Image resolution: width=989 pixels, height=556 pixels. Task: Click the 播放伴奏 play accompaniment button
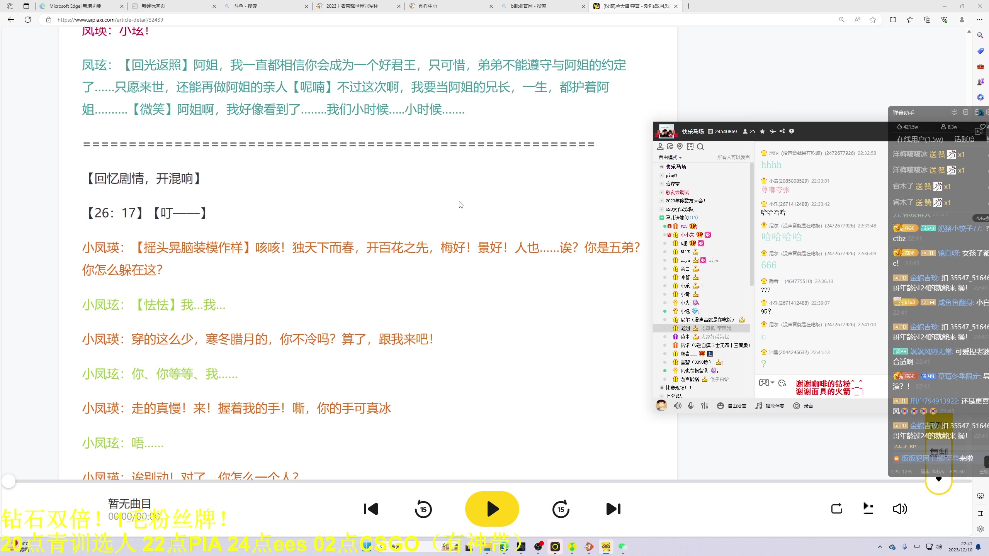(x=770, y=406)
